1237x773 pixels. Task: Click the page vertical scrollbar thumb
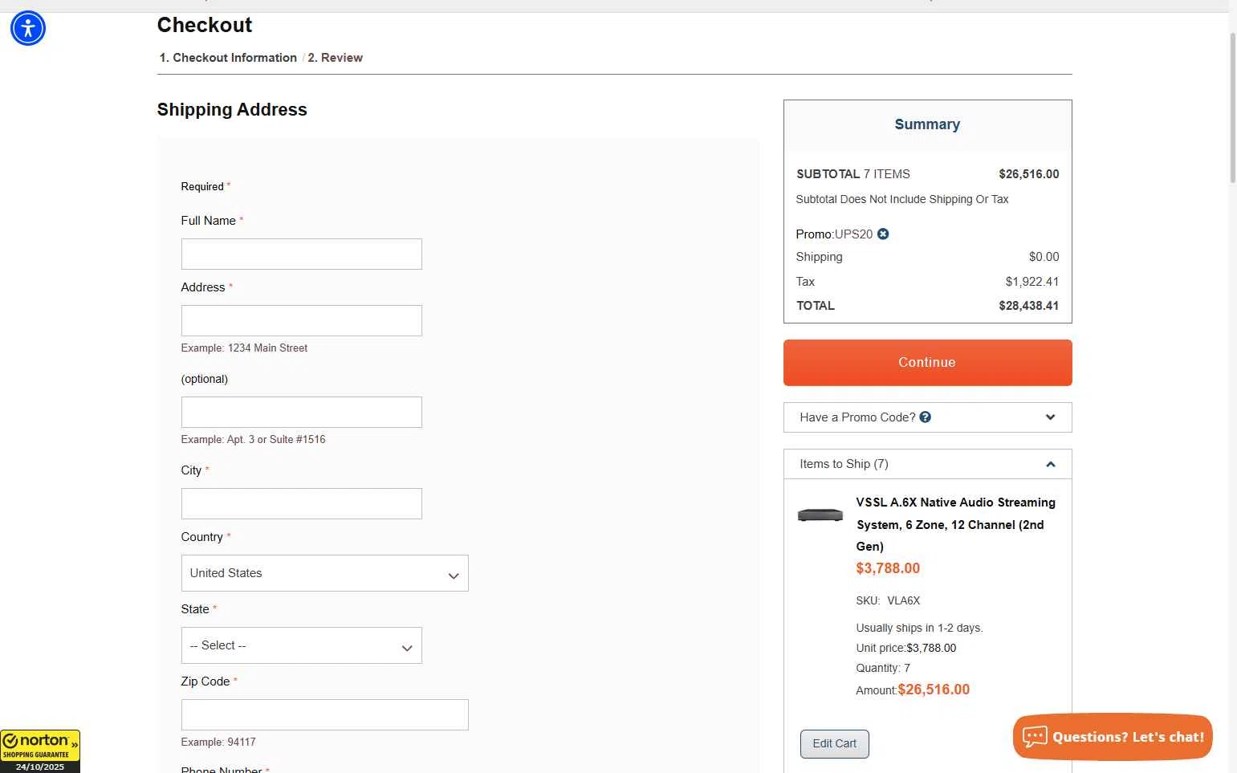[1233, 108]
